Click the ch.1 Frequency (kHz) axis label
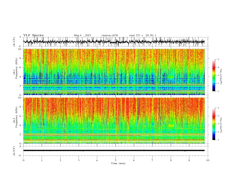The width and height of the screenshot is (234, 180). pyautogui.click(x=15, y=69)
